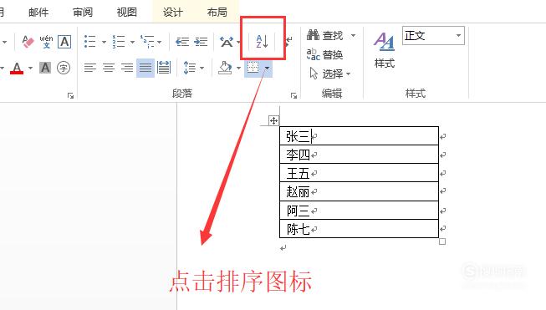Viewport: 546px width, 310px height.
Task: Click the red Font Color A icon
Action: point(17,68)
